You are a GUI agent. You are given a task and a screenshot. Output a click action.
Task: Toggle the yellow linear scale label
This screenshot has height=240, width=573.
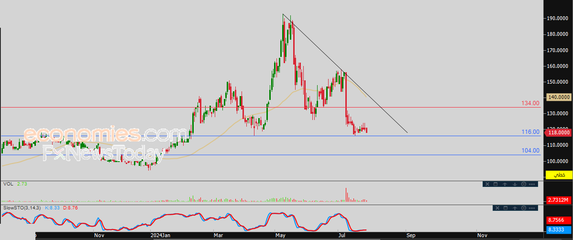point(559,175)
